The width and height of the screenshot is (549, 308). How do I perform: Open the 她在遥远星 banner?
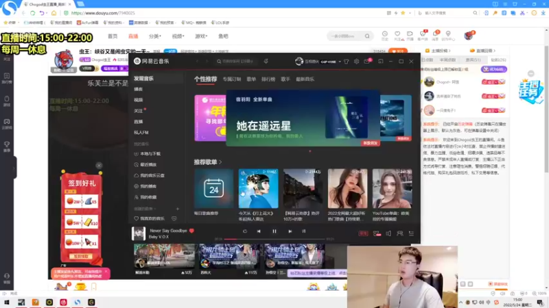(303, 118)
